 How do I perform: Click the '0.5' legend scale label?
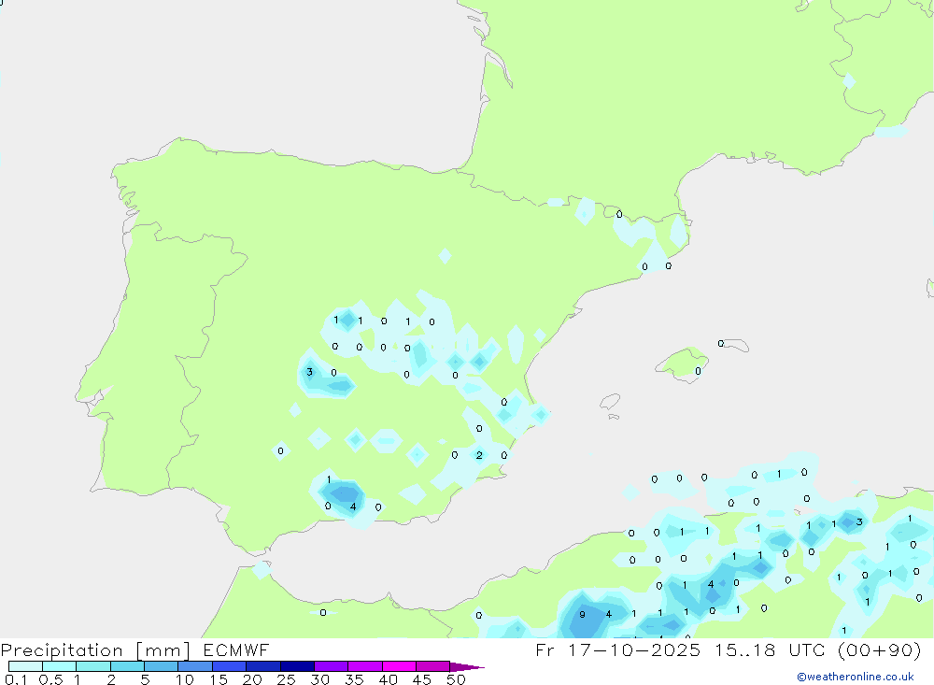pos(50,679)
